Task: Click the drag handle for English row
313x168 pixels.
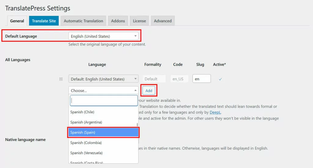Action: (61, 79)
